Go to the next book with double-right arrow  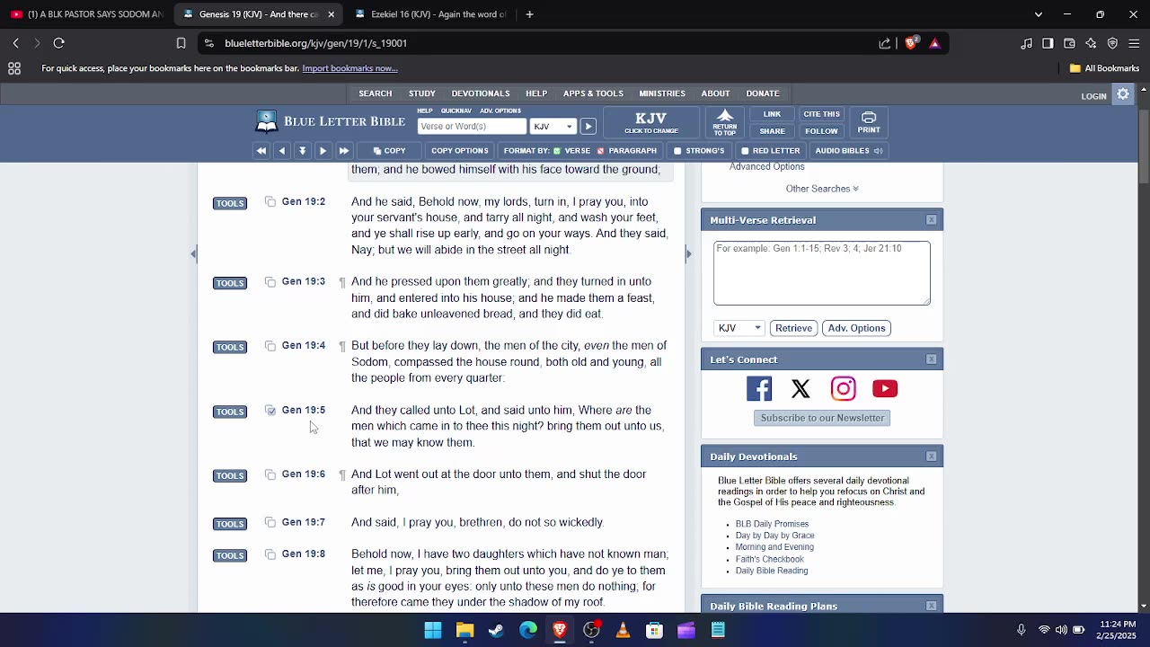(x=344, y=151)
